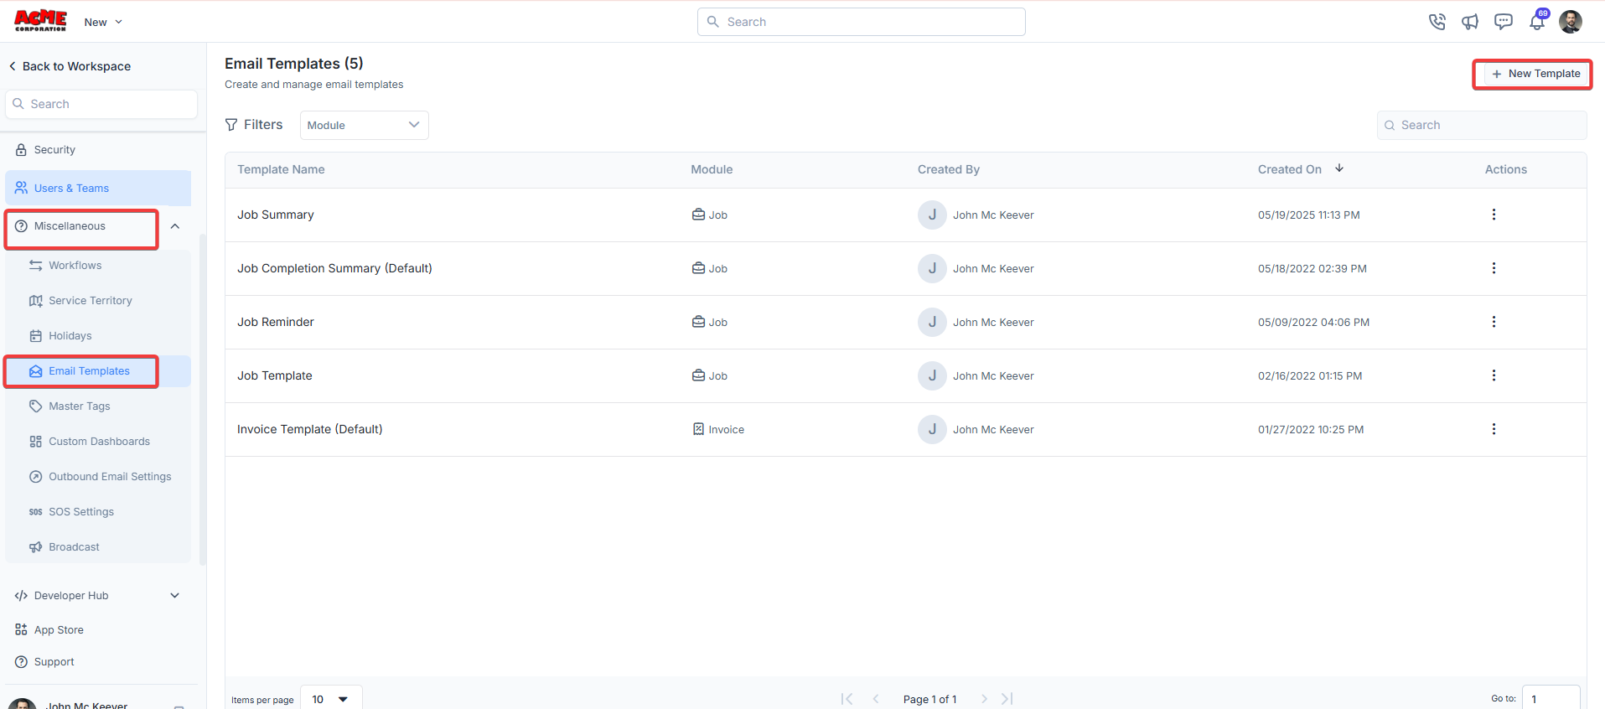Open Job Completion Summary (Default) template

click(334, 268)
